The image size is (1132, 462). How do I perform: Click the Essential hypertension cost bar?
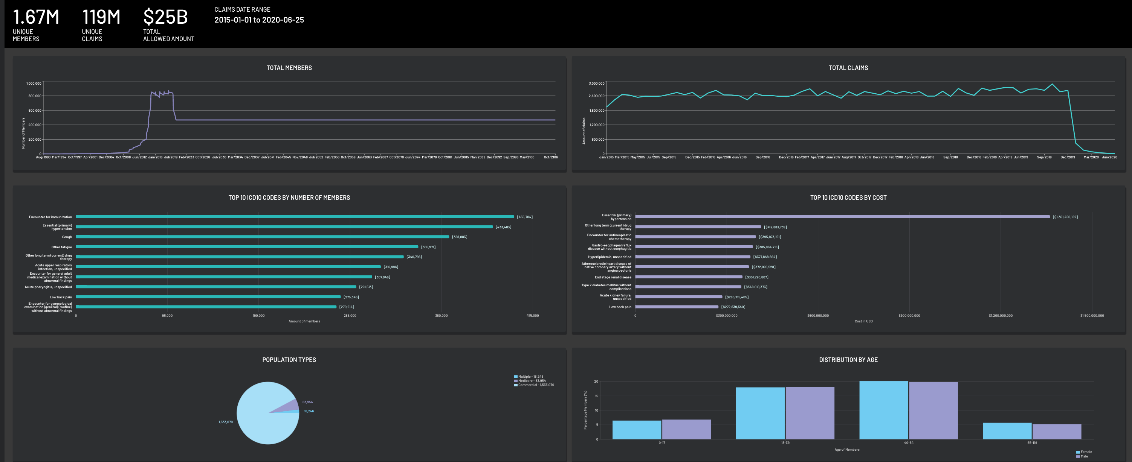[842, 217]
